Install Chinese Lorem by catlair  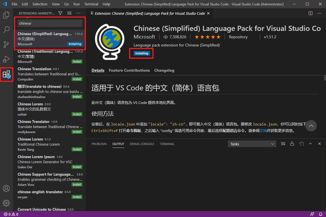77,114
